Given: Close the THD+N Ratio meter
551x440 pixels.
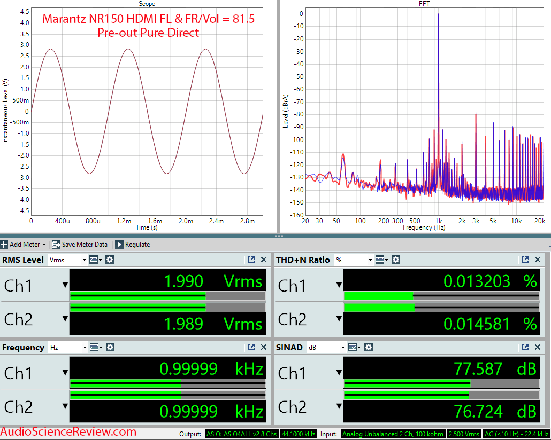Looking at the screenshot, I should [x=538, y=260].
